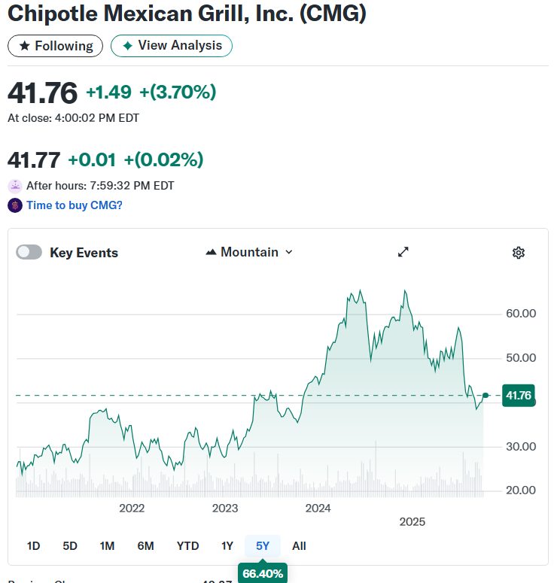Click the View Analysis button
Viewport: 554px width, 583px height.
coord(172,46)
